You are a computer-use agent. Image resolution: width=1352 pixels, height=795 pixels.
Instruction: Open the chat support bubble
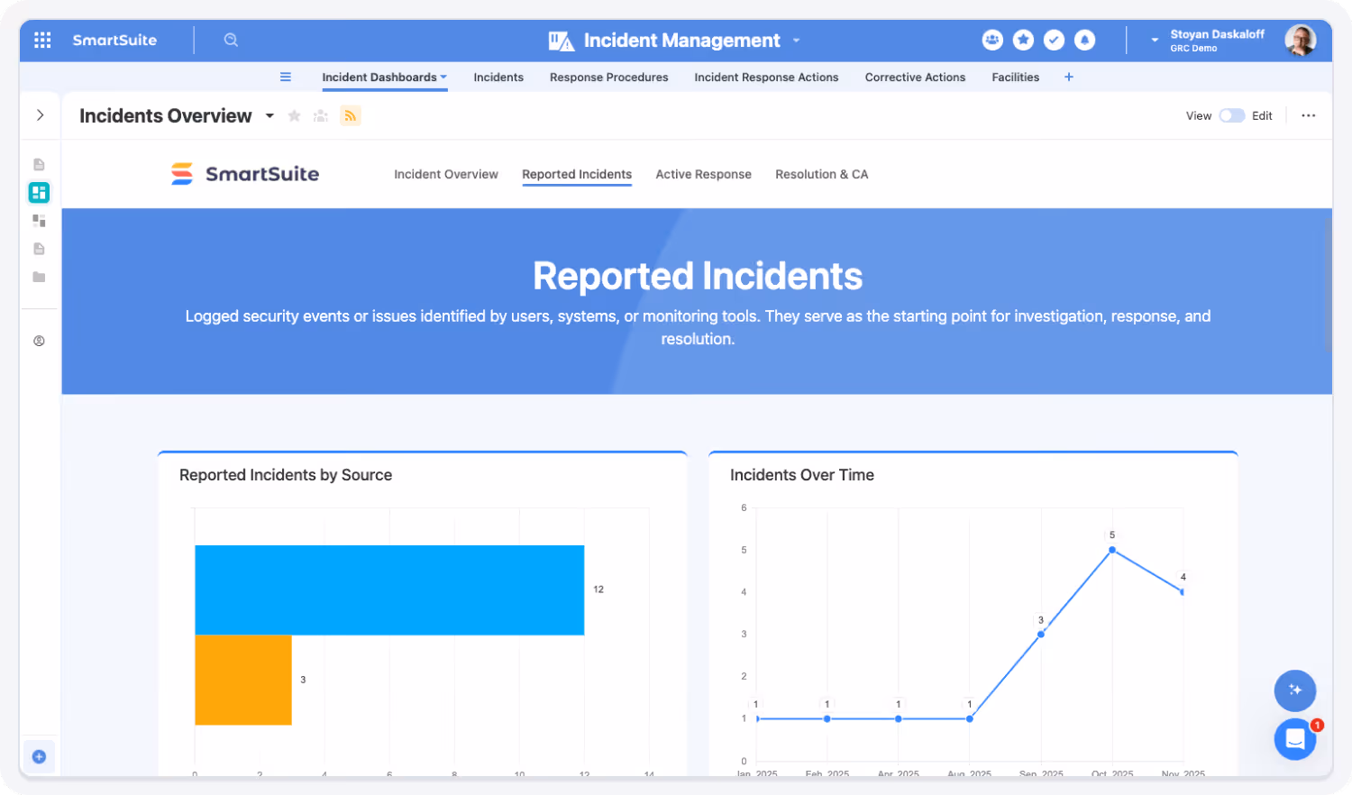[x=1295, y=739]
